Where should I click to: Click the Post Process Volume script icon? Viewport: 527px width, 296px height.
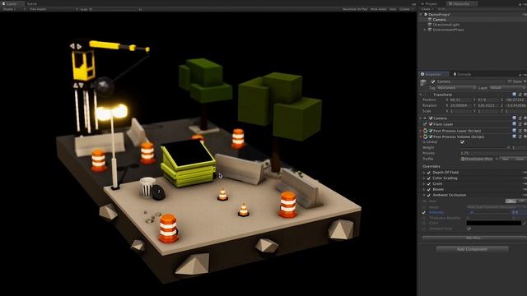[x=425, y=136]
